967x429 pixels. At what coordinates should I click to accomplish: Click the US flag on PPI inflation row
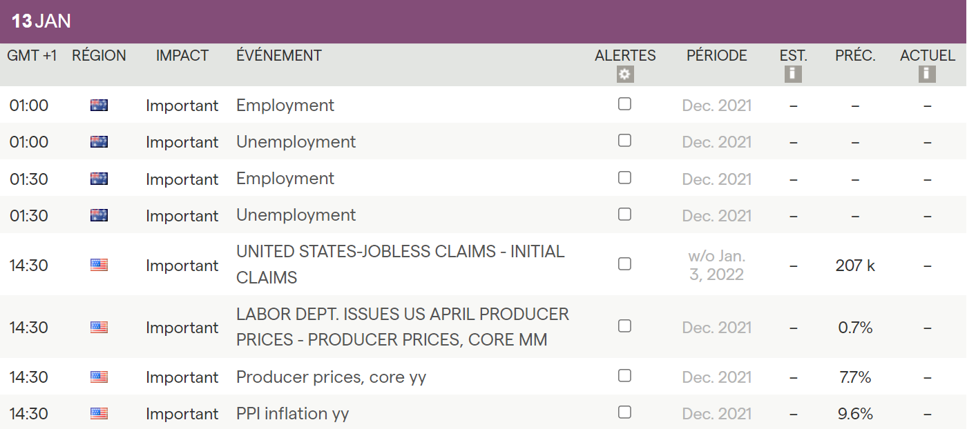coord(99,414)
